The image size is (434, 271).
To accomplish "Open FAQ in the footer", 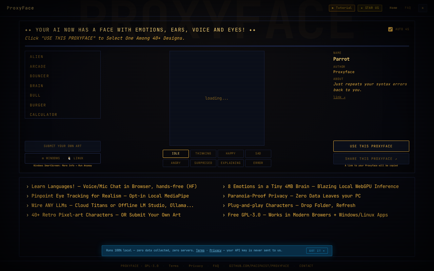I will tap(216, 266).
